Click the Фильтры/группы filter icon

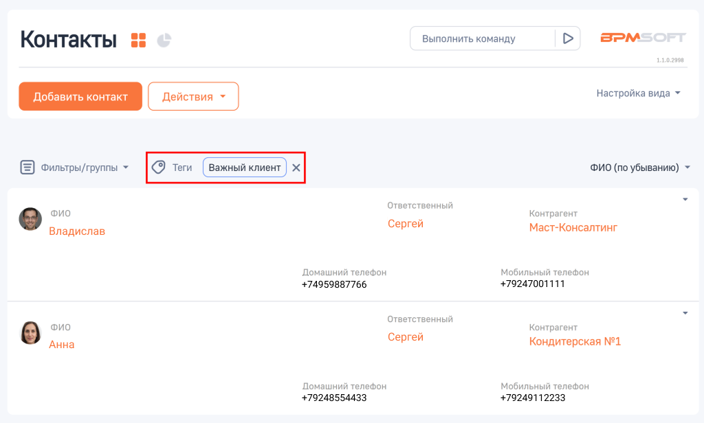pos(27,168)
